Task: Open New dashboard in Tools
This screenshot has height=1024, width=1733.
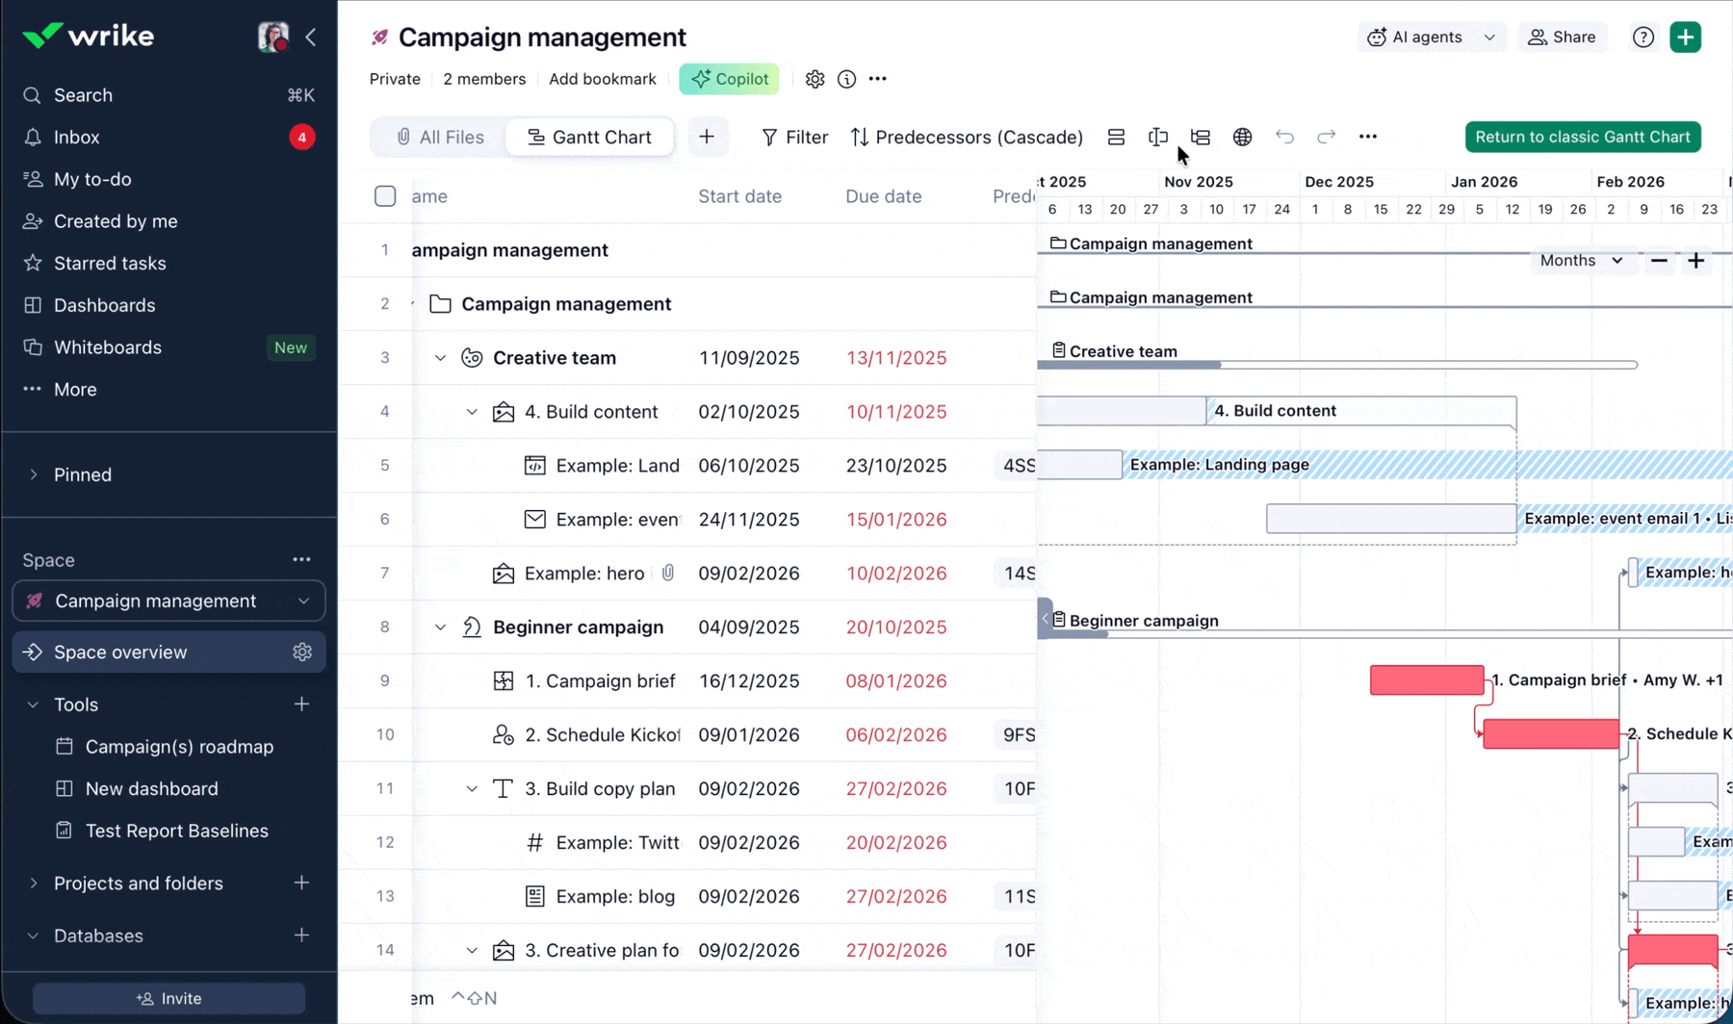Action: coord(152,789)
